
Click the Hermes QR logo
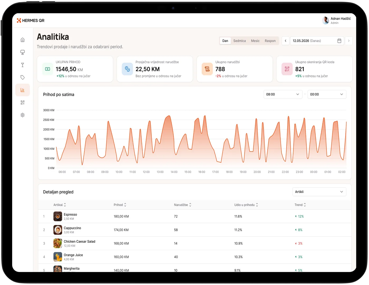point(31,21)
